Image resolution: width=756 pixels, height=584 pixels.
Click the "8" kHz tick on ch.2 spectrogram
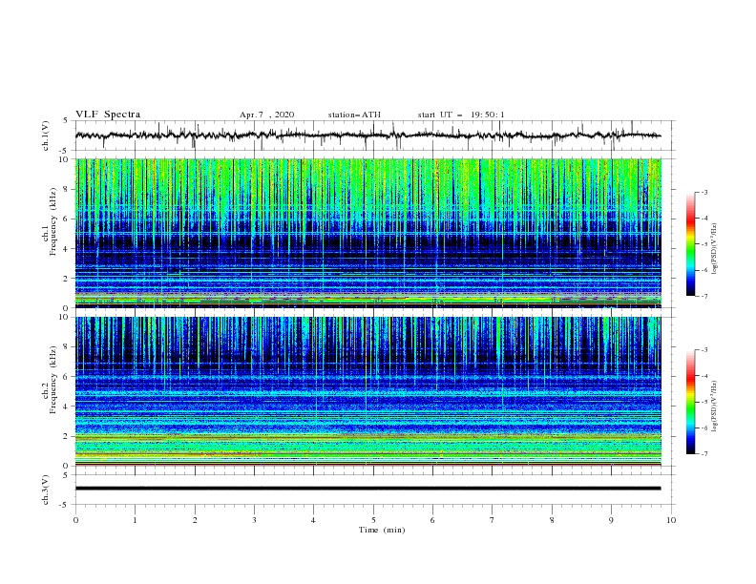(67, 347)
